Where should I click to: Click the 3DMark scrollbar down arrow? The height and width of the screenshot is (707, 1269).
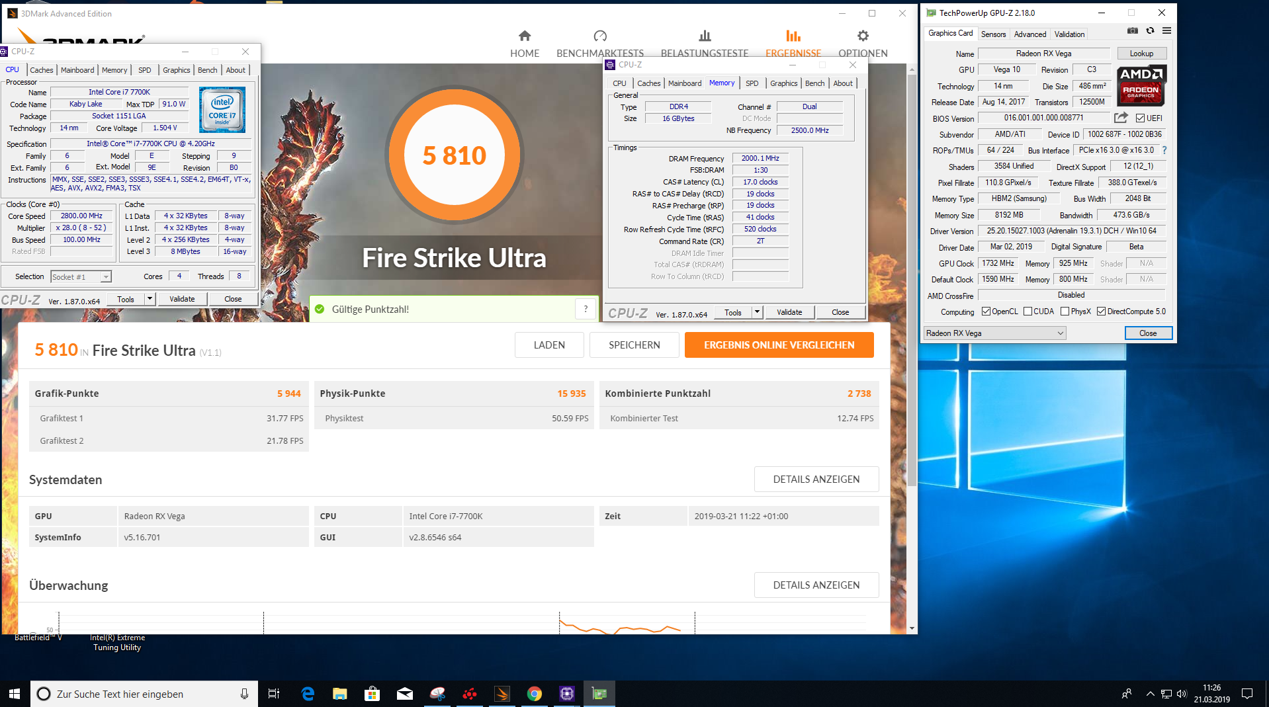pyautogui.click(x=912, y=628)
